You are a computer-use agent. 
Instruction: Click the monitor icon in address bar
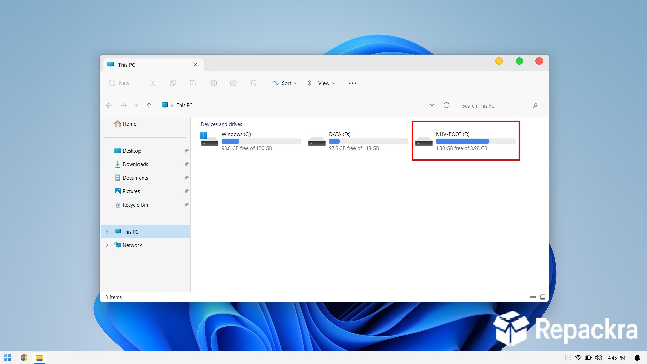click(165, 105)
